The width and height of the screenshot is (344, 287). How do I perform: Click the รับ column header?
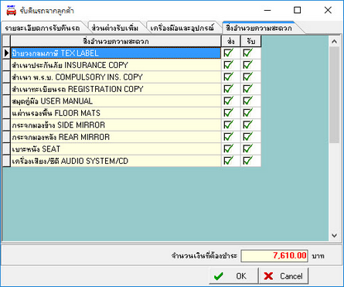click(250, 41)
